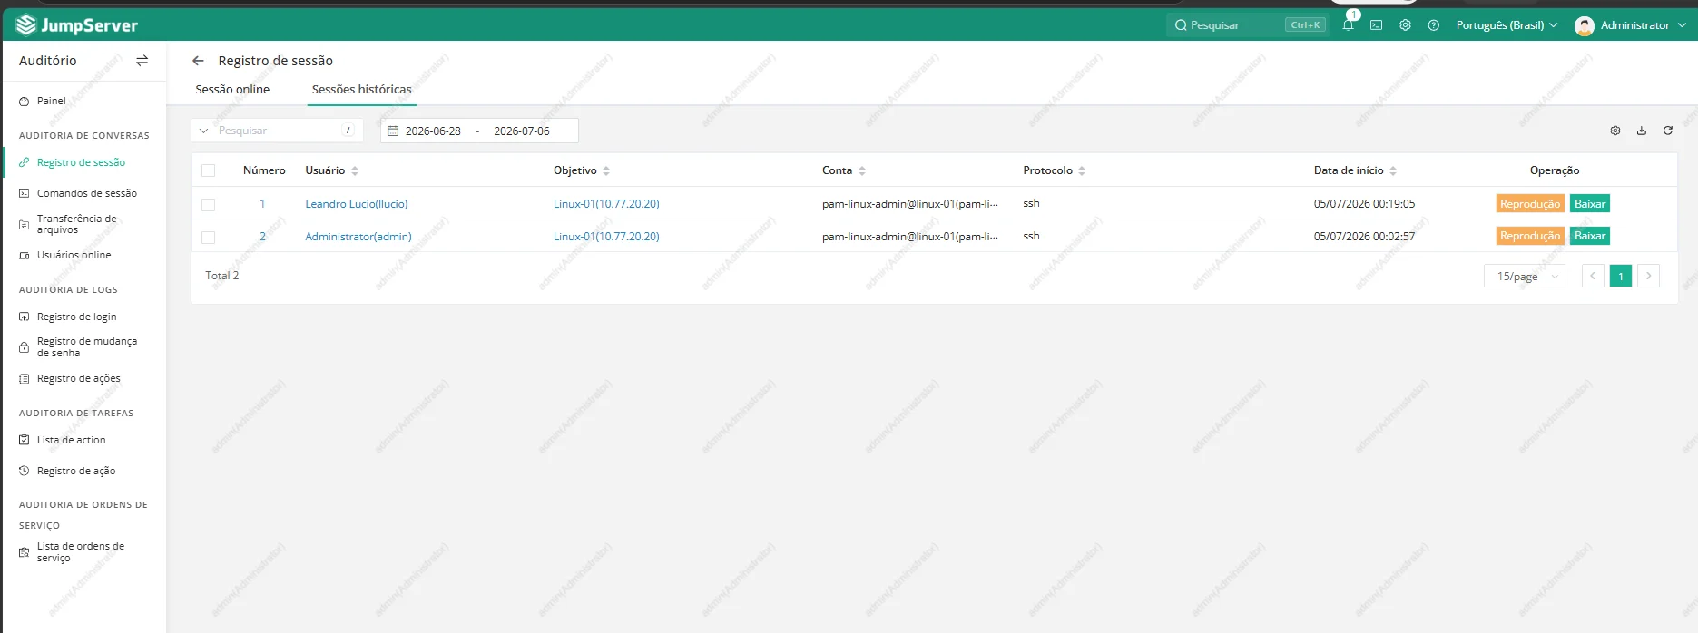This screenshot has width=1698, height=633.
Task: Click Reprodução for Leandro Lucio session
Action: [x=1530, y=204]
